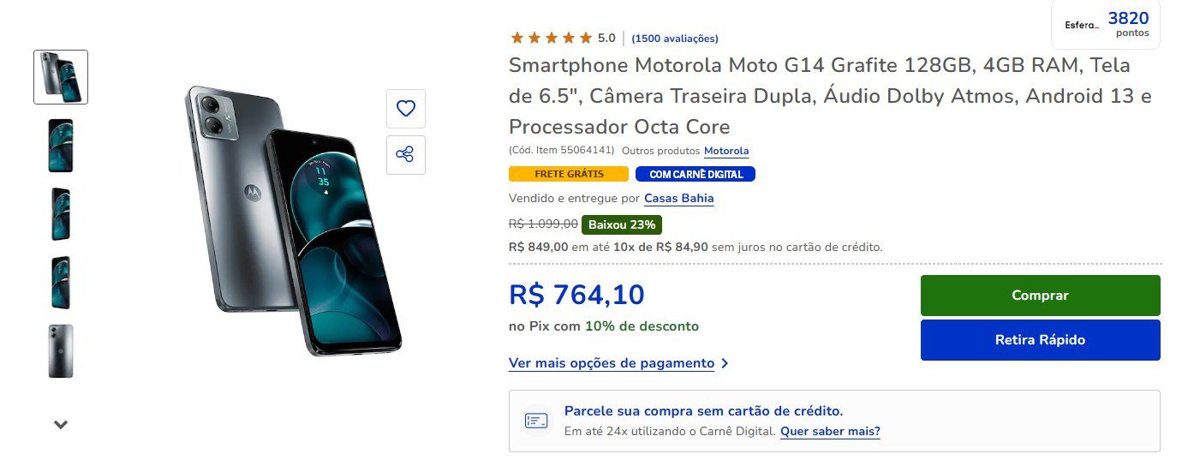Click the Carnê Digital card icon
Viewport: 1188px width, 460px height.
point(536,421)
